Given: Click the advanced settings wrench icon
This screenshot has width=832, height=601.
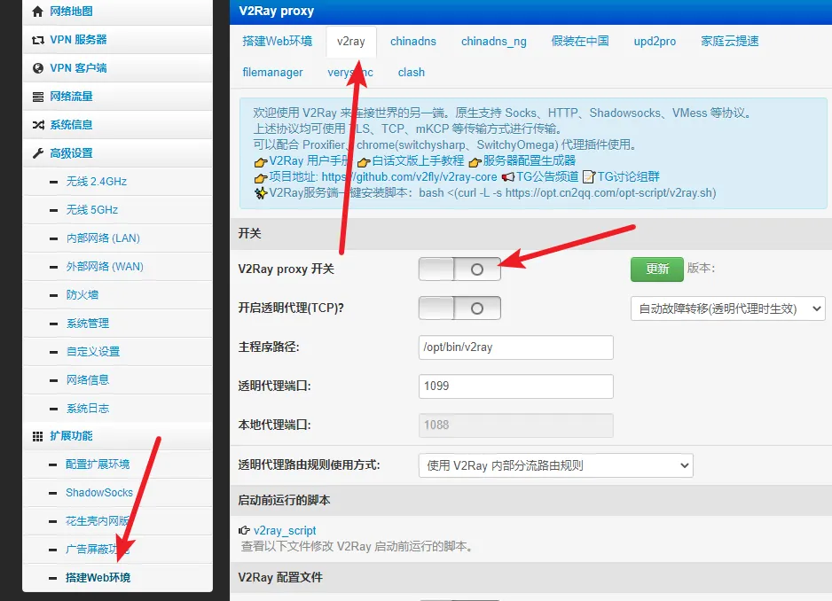Looking at the screenshot, I should tap(37, 153).
